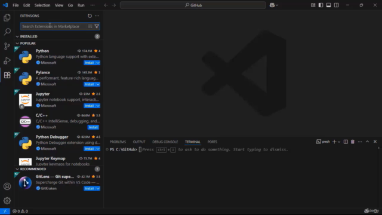
Task: Open the View menu
Action: 59,5
